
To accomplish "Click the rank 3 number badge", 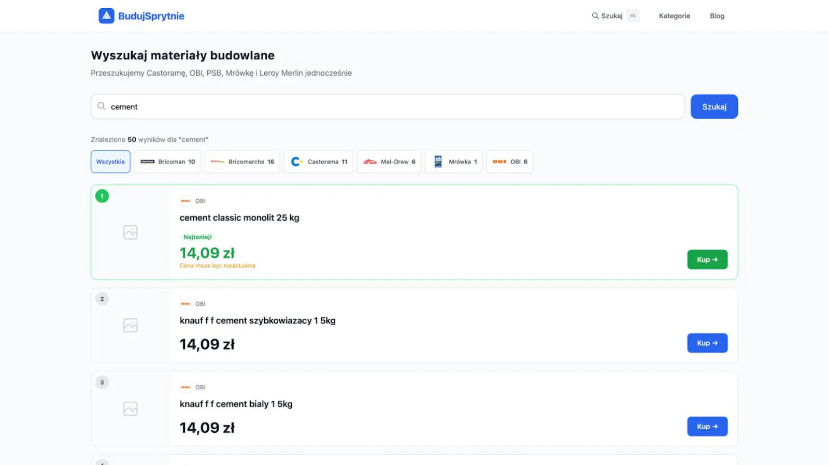I will pos(102,383).
